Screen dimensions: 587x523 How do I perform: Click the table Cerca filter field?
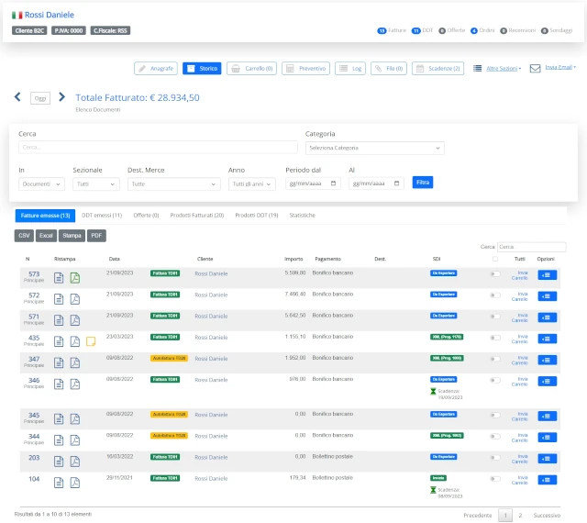532,247
